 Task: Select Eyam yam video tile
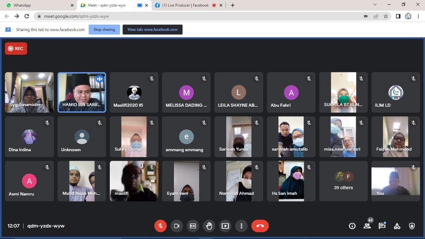186,181
